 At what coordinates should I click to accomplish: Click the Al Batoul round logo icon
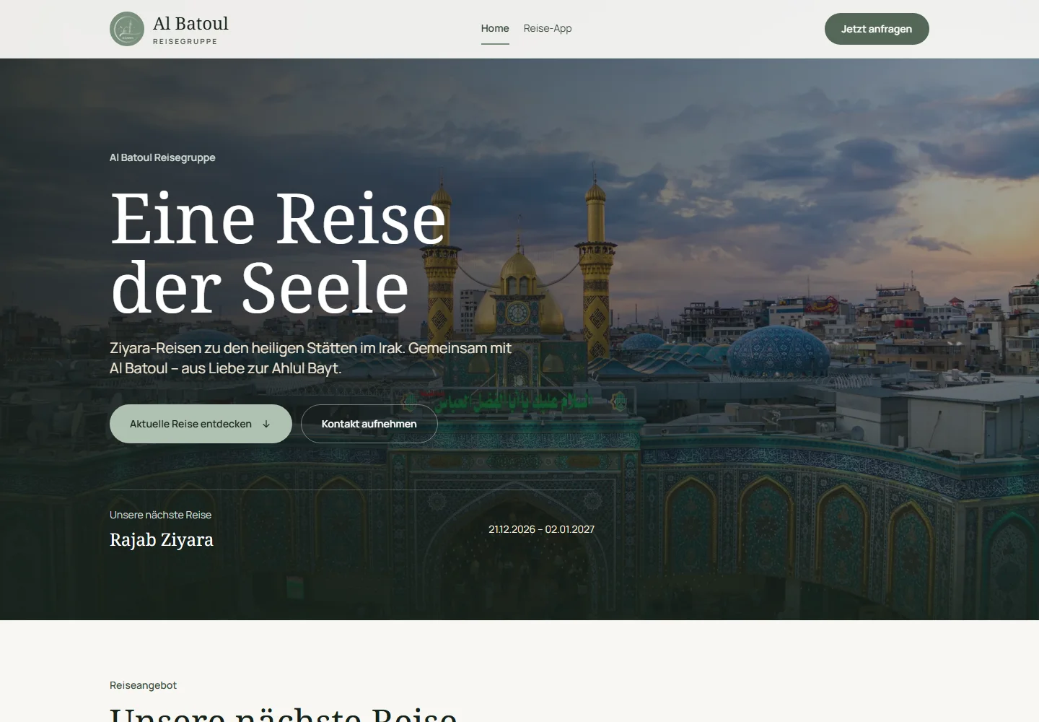tap(127, 29)
